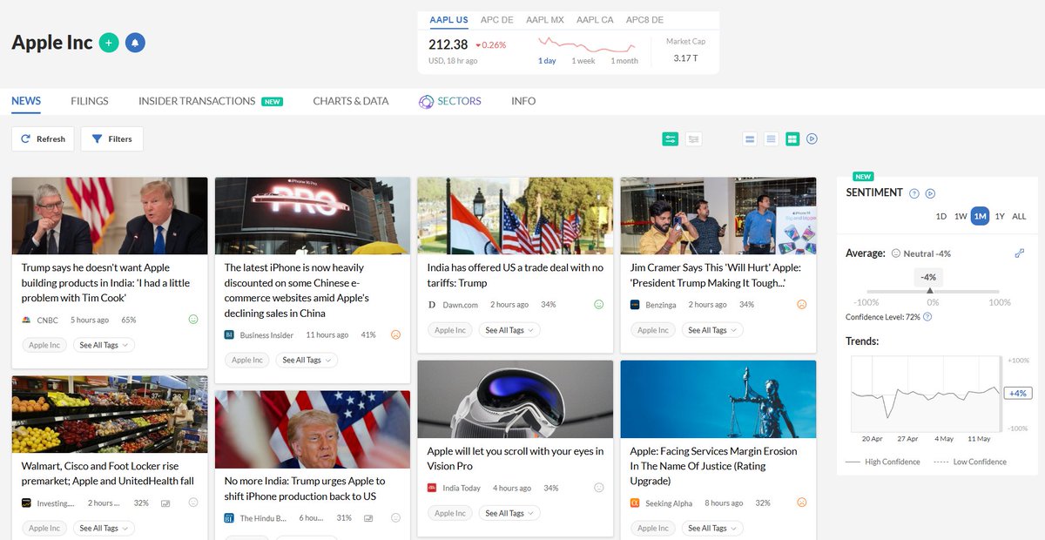
Task: Expand See All Tags on Walmart article
Action: coord(104,528)
